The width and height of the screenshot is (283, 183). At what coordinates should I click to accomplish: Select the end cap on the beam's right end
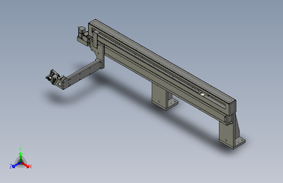click(x=232, y=107)
